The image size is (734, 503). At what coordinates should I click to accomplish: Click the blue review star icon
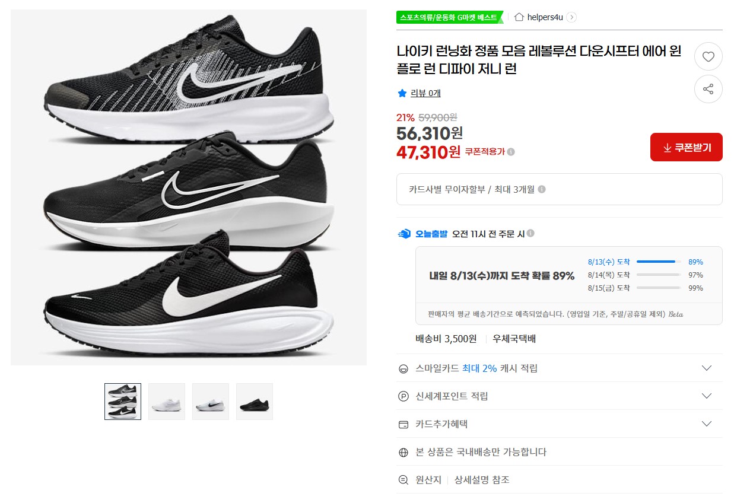402,93
